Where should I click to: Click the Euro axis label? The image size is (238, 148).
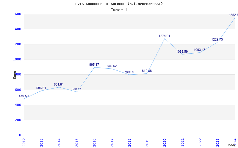point(15,75)
